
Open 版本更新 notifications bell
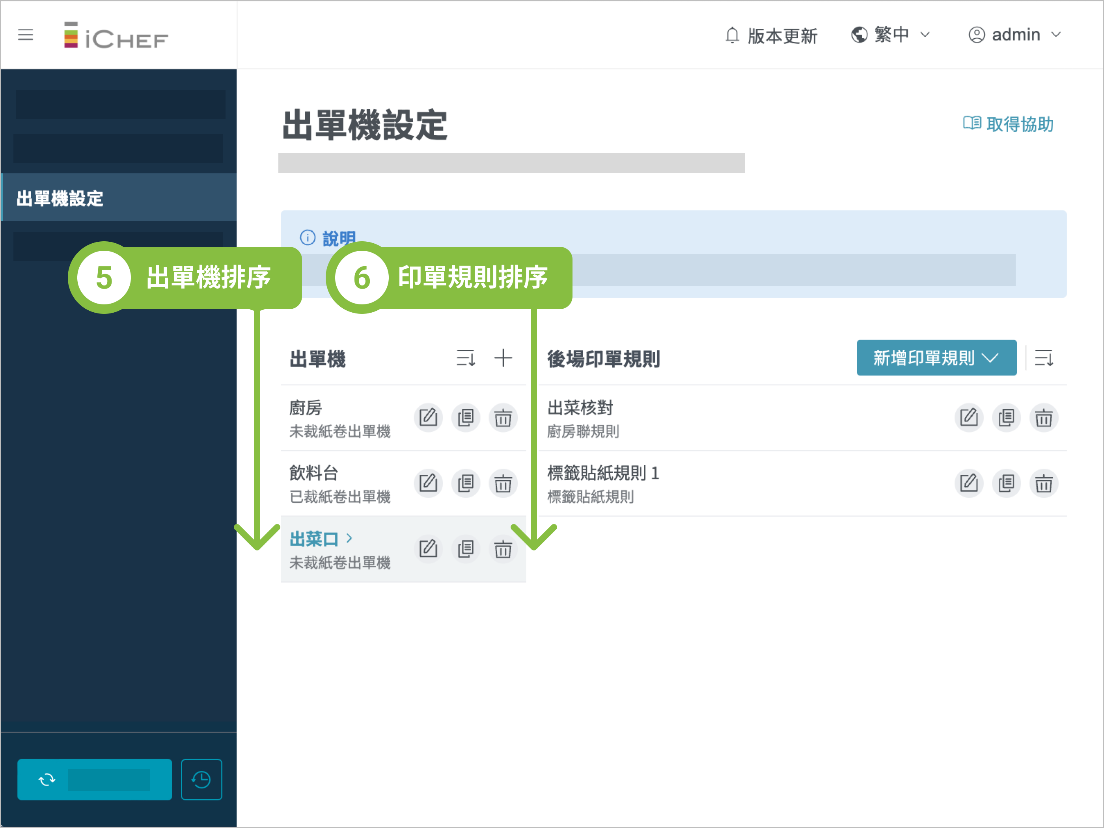point(732,35)
